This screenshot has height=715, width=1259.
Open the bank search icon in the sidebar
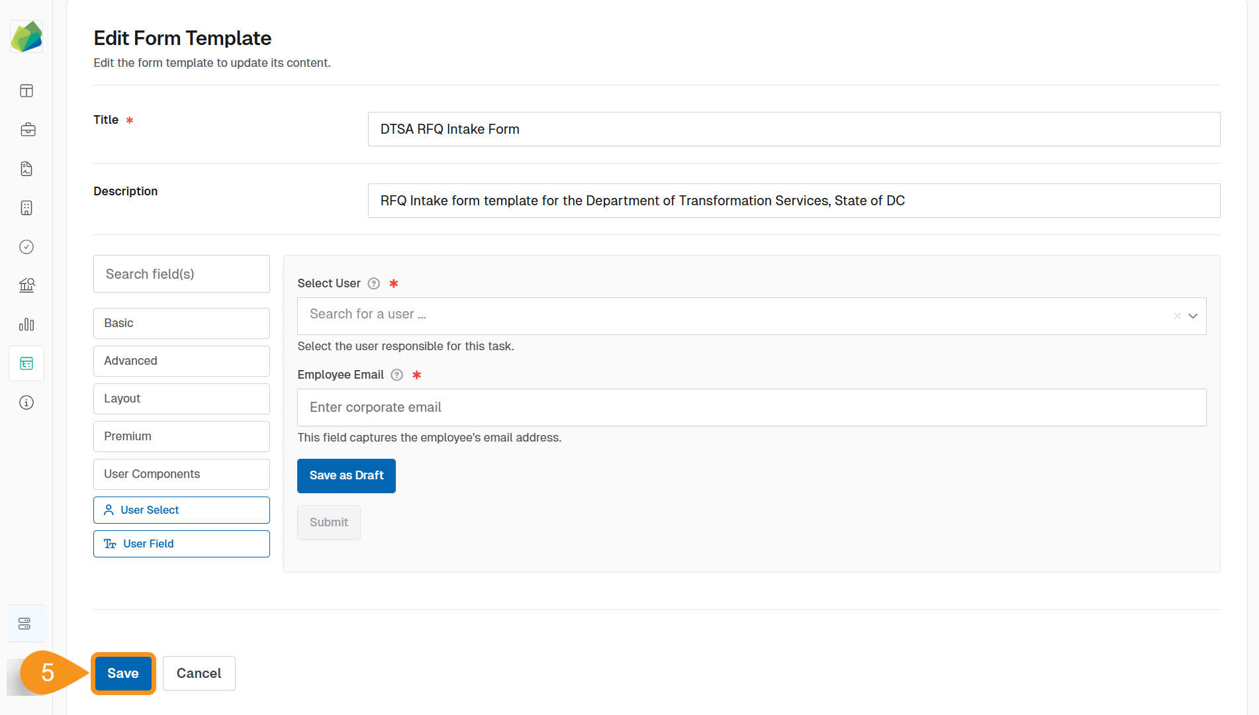[26, 285]
